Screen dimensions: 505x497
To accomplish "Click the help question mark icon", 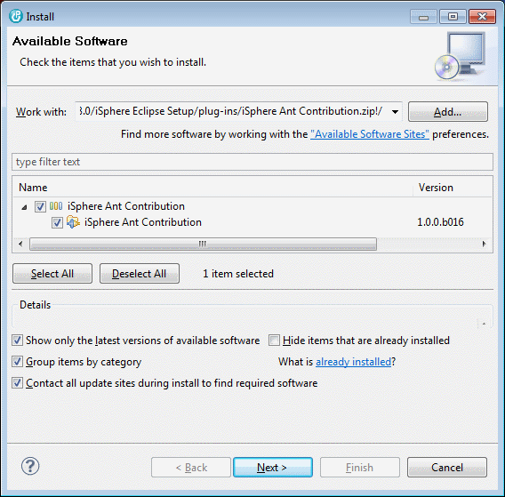I will tap(30, 466).
